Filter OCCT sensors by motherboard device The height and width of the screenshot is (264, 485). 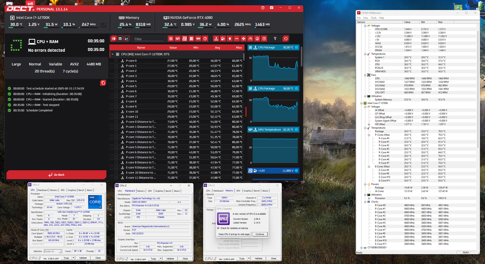pos(185,39)
